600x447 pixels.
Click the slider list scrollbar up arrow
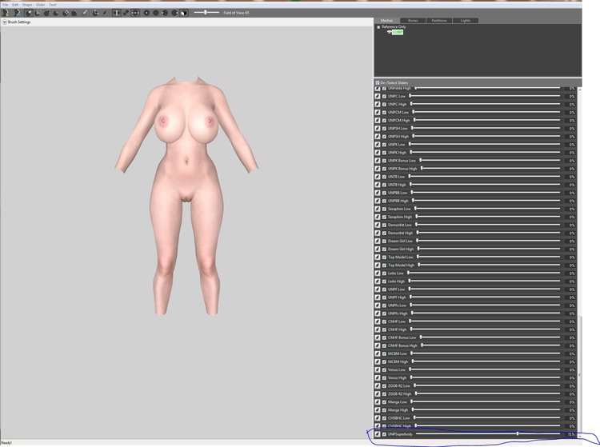pos(579,89)
